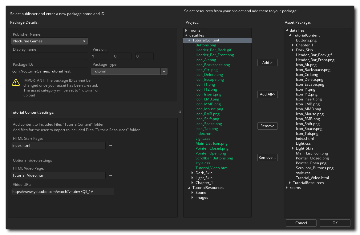Collapse the left panel with double chevron

click(180, 112)
